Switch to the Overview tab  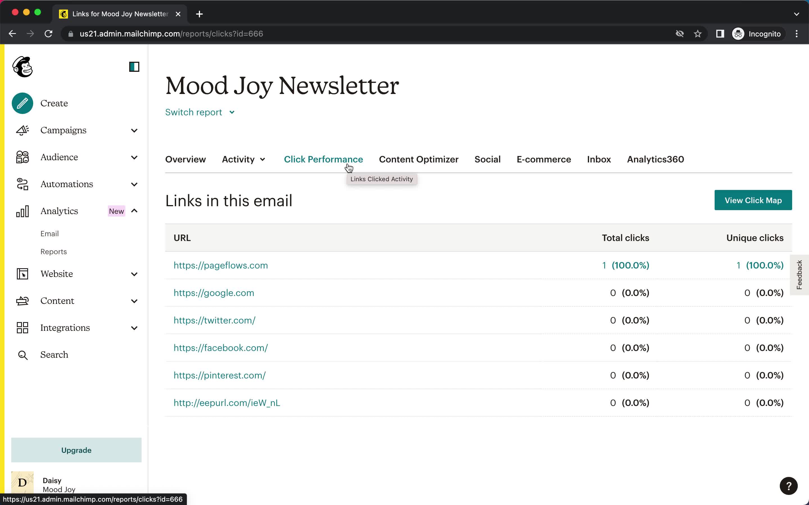click(185, 159)
